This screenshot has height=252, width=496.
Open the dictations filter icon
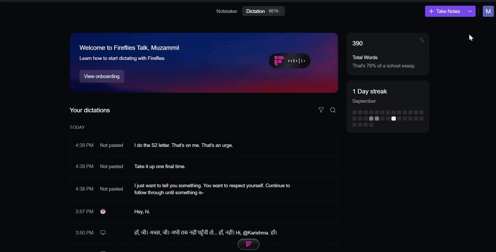321,110
